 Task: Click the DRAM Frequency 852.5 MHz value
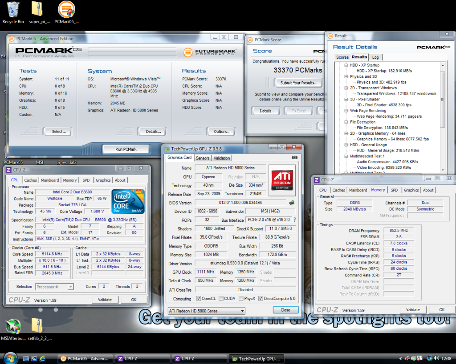coord(399,231)
